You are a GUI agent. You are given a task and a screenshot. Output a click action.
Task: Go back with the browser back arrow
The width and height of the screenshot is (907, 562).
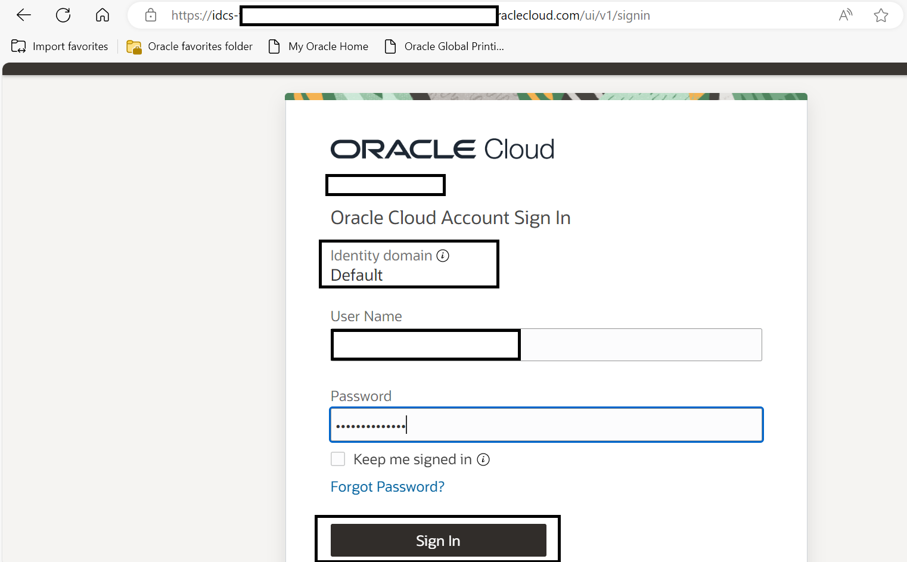(24, 15)
